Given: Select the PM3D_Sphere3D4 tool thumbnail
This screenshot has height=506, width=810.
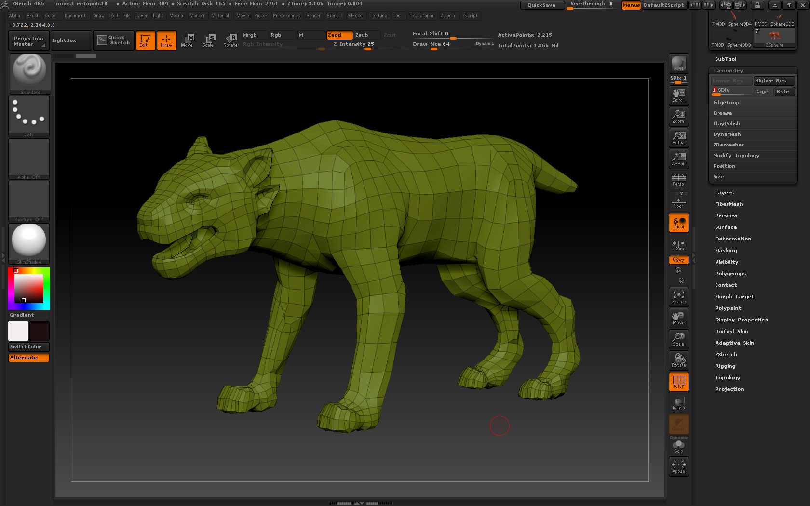Looking at the screenshot, I should [731, 18].
